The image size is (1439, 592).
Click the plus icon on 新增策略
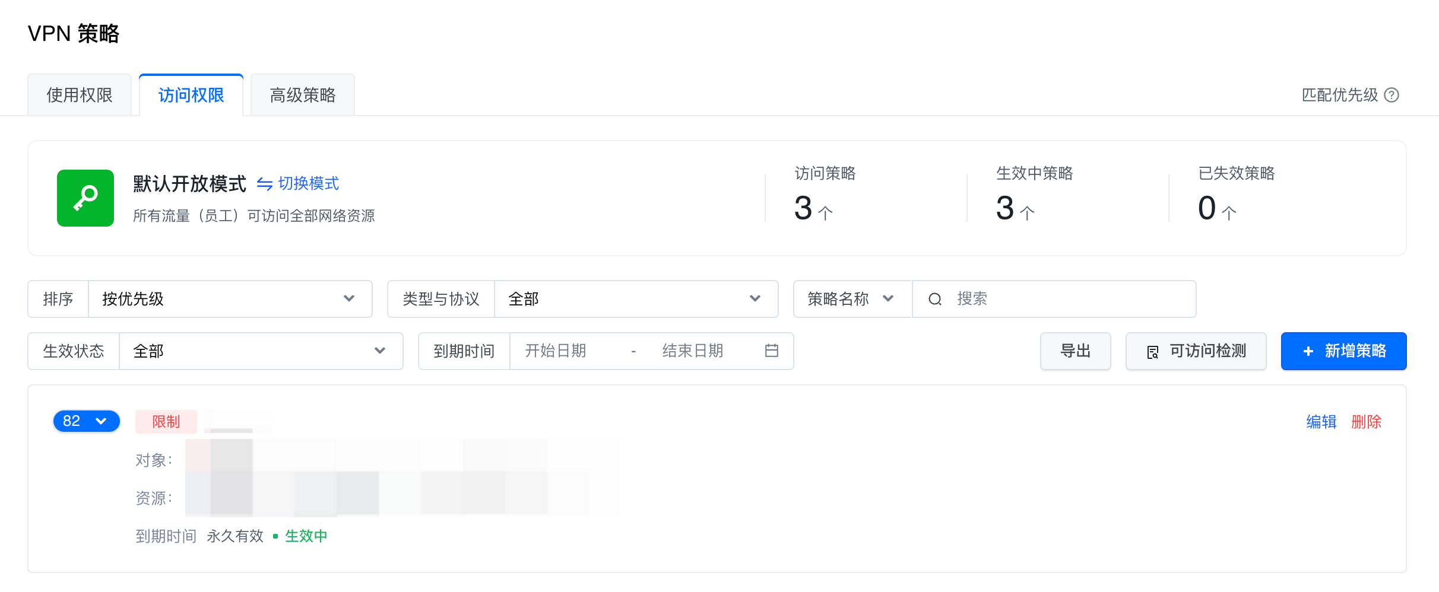pyautogui.click(x=1308, y=351)
